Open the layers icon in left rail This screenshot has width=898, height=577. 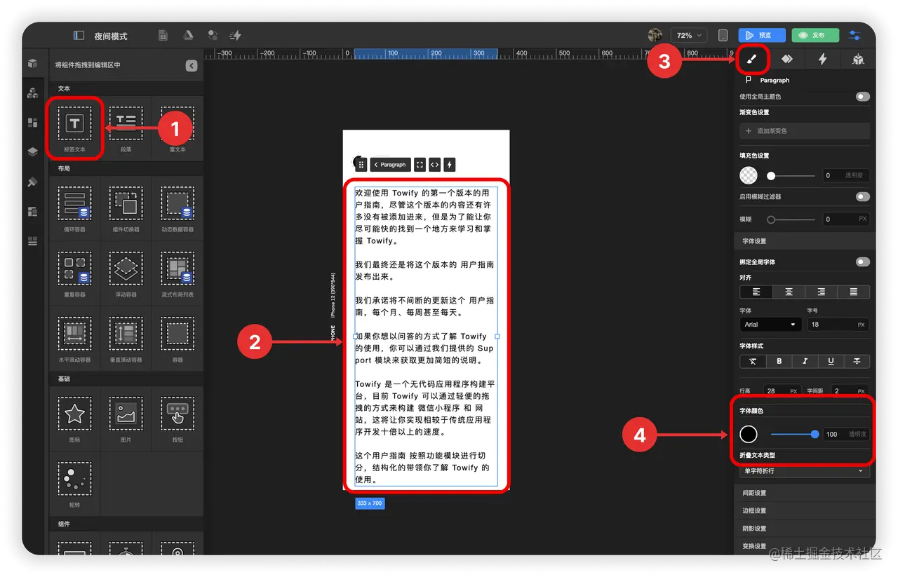click(32, 151)
